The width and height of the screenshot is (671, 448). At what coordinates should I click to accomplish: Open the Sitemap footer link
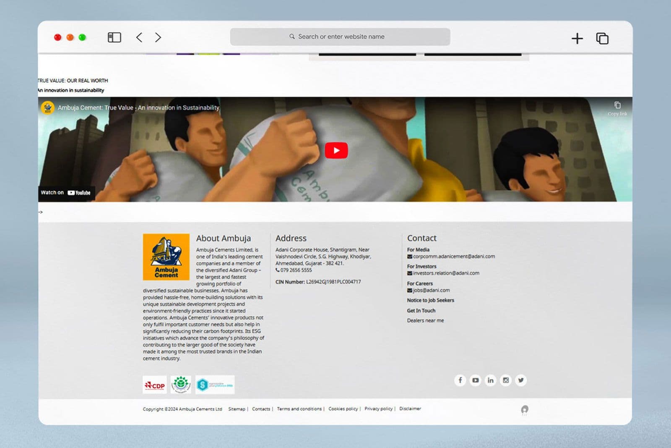point(237,409)
